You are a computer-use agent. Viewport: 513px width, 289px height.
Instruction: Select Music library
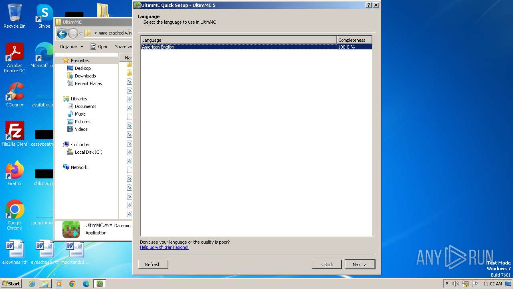80,114
